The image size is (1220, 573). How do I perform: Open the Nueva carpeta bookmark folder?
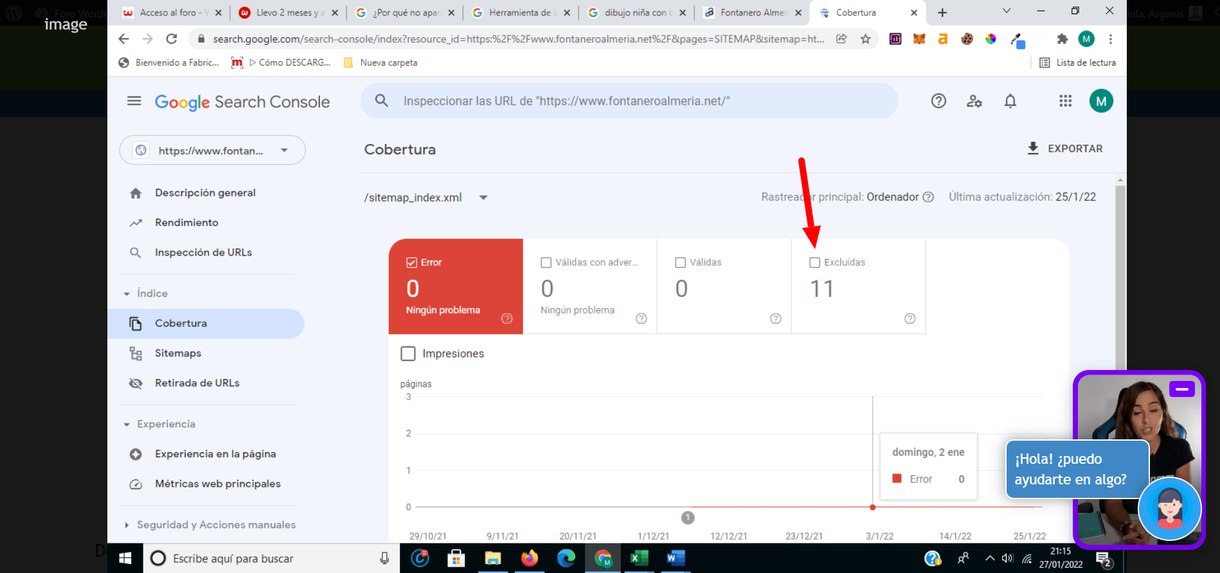[381, 62]
